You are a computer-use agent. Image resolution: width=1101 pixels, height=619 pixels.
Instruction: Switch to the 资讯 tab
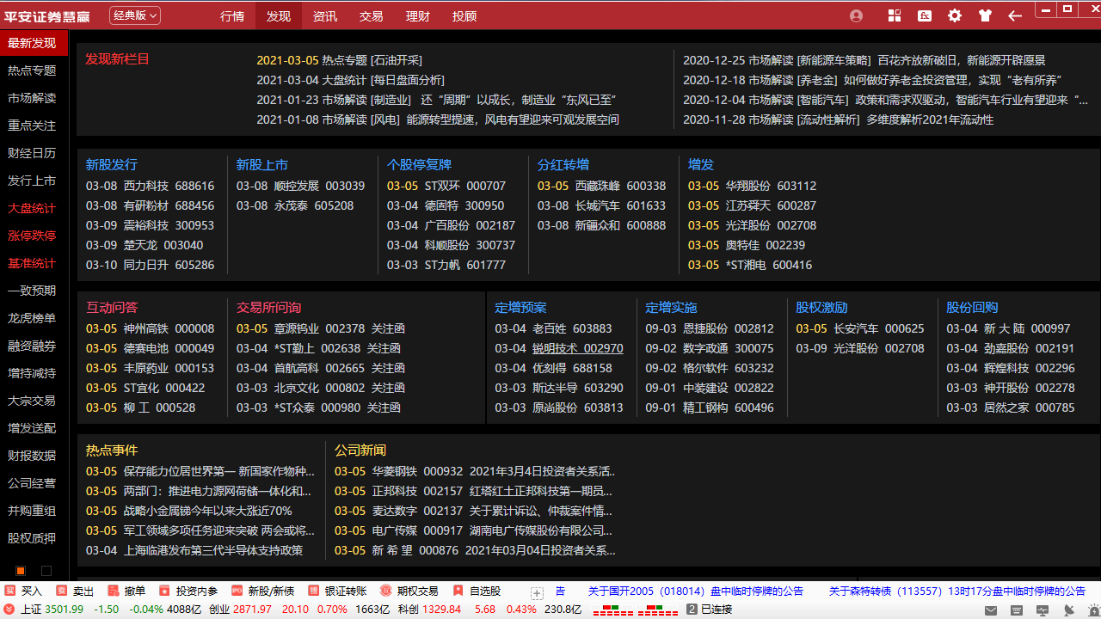(324, 15)
